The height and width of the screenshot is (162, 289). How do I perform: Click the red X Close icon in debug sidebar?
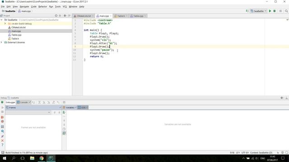(2, 140)
